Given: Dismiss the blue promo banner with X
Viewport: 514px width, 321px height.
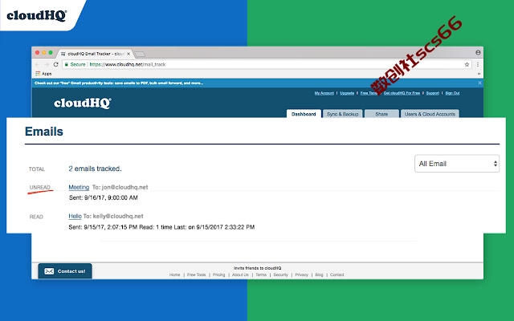Looking at the screenshot, I should [x=479, y=83].
